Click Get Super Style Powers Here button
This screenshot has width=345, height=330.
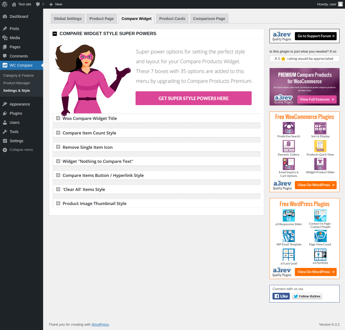194,98
